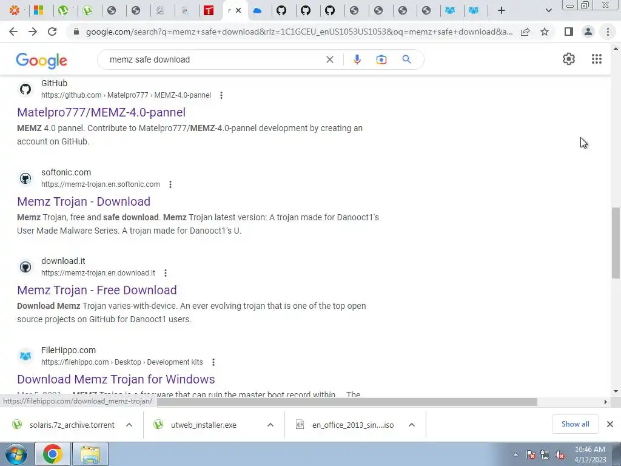Open the Chrome side panel

[569, 32]
